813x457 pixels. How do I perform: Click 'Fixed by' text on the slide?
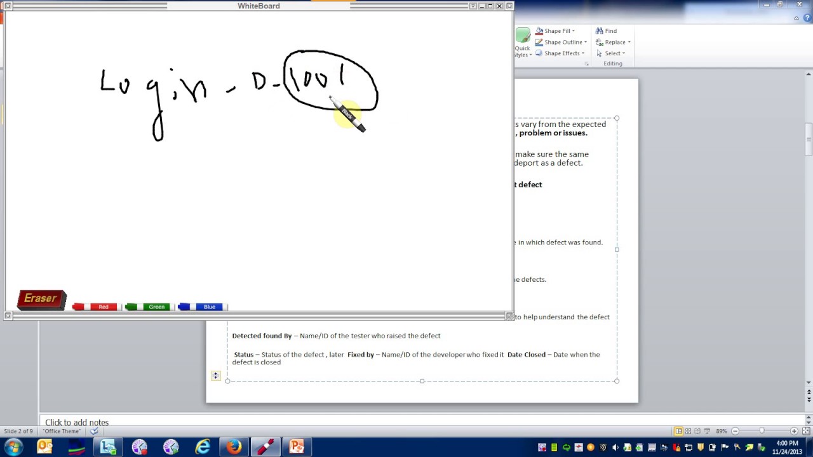tap(361, 355)
